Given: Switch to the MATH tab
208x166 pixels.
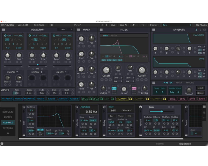Looking at the screenshot, I should tap(179, 82).
